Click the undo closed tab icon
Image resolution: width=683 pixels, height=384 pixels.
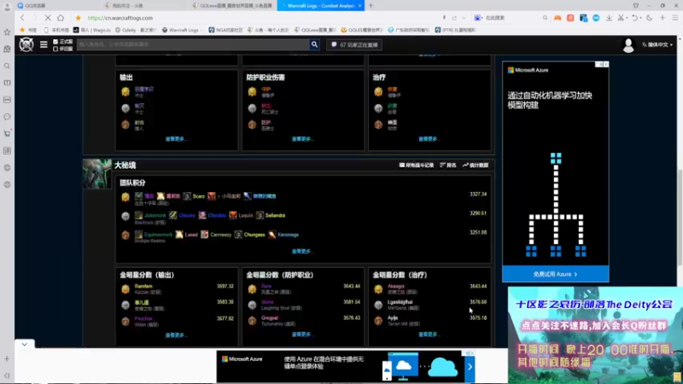pos(635,18)
